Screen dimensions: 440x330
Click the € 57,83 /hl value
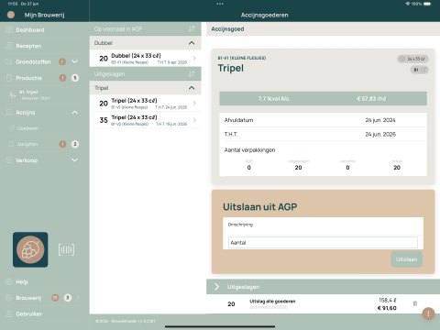(371, 99)
